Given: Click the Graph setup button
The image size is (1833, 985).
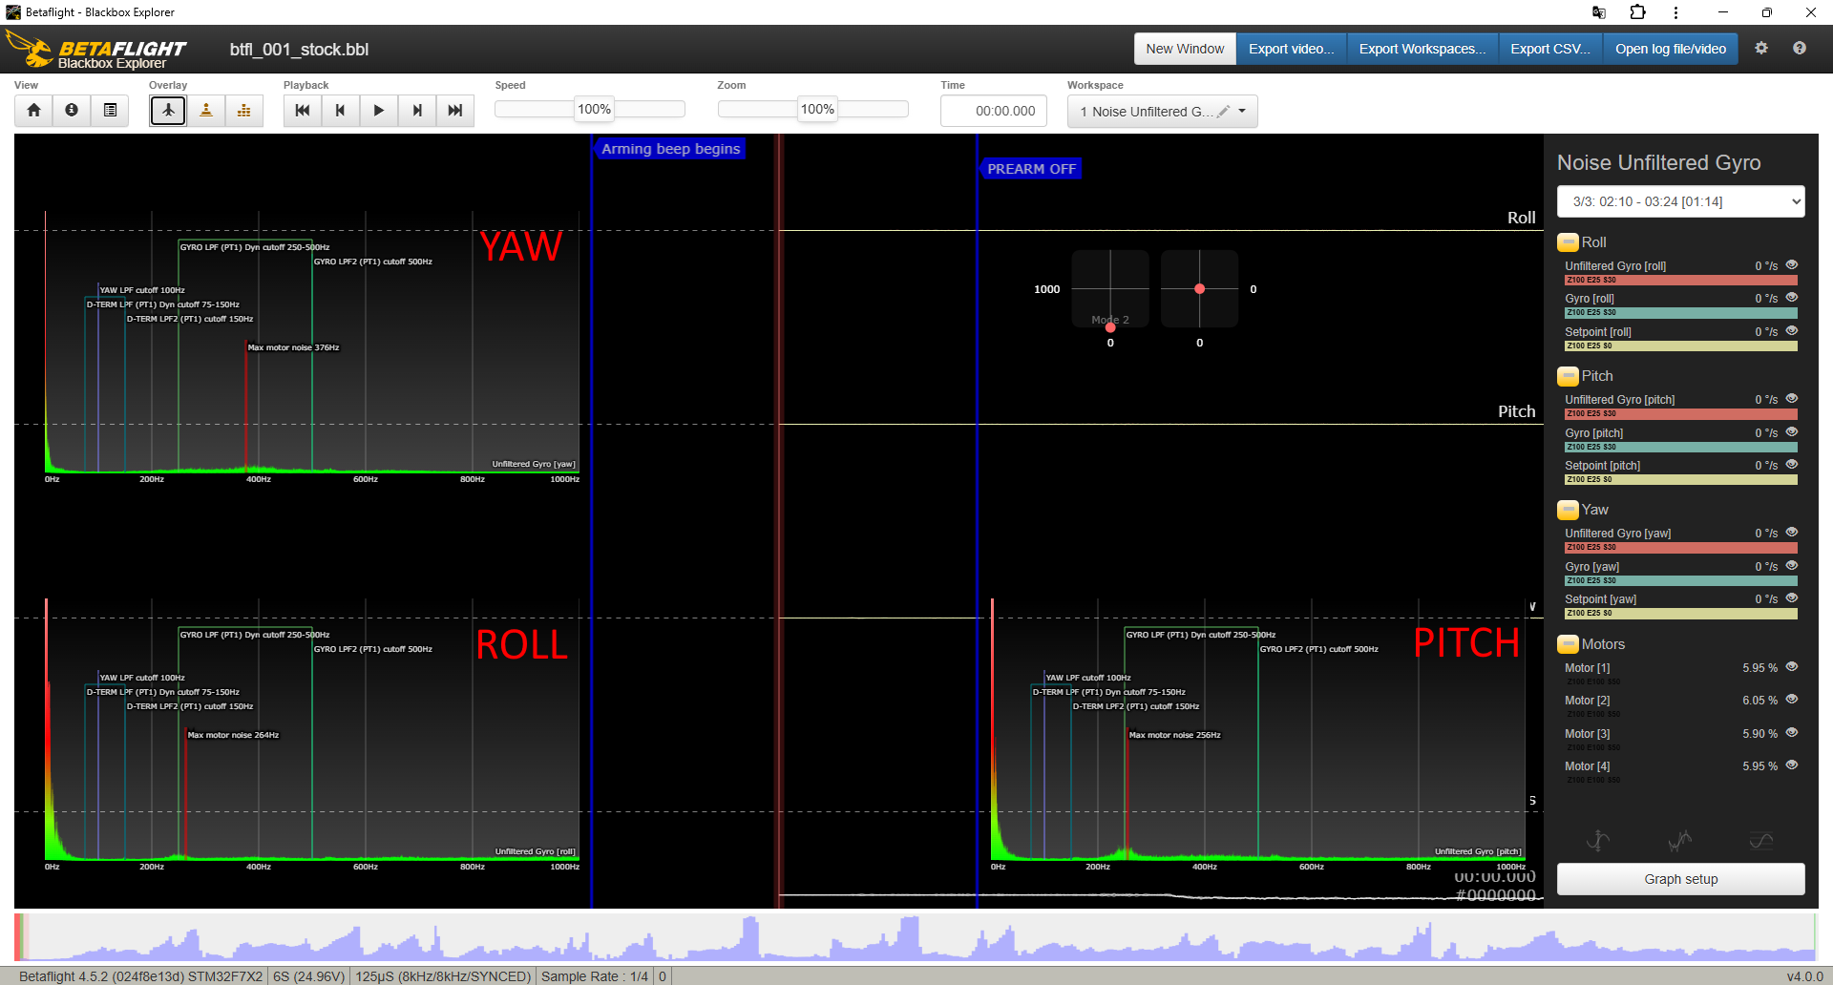Looking at the screenshot, I should (1680, 879).
